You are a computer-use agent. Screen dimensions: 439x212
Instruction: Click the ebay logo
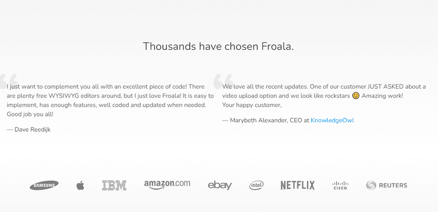tap(220, 185)
